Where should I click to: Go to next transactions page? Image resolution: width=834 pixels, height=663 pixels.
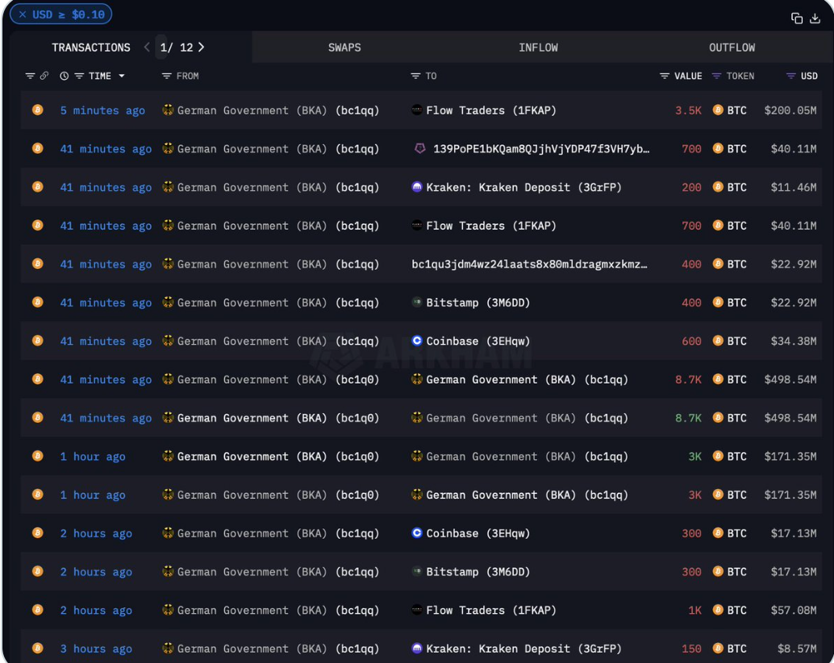point(201,48)
